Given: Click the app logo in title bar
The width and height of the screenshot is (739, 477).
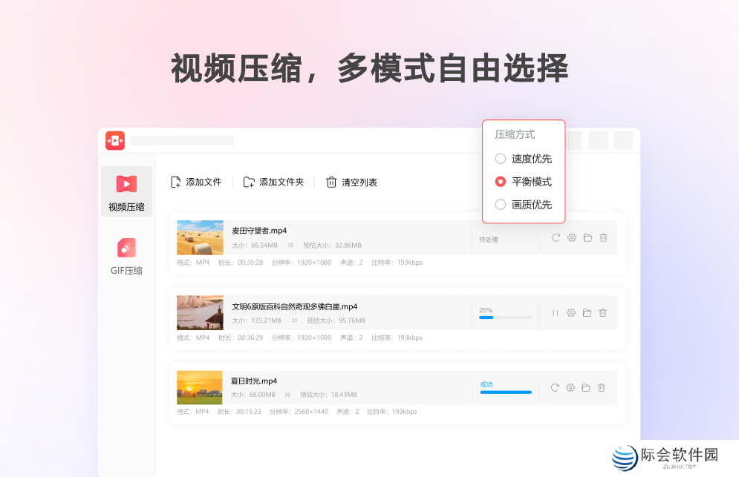Looking at the screenshot, I should 115,140.
